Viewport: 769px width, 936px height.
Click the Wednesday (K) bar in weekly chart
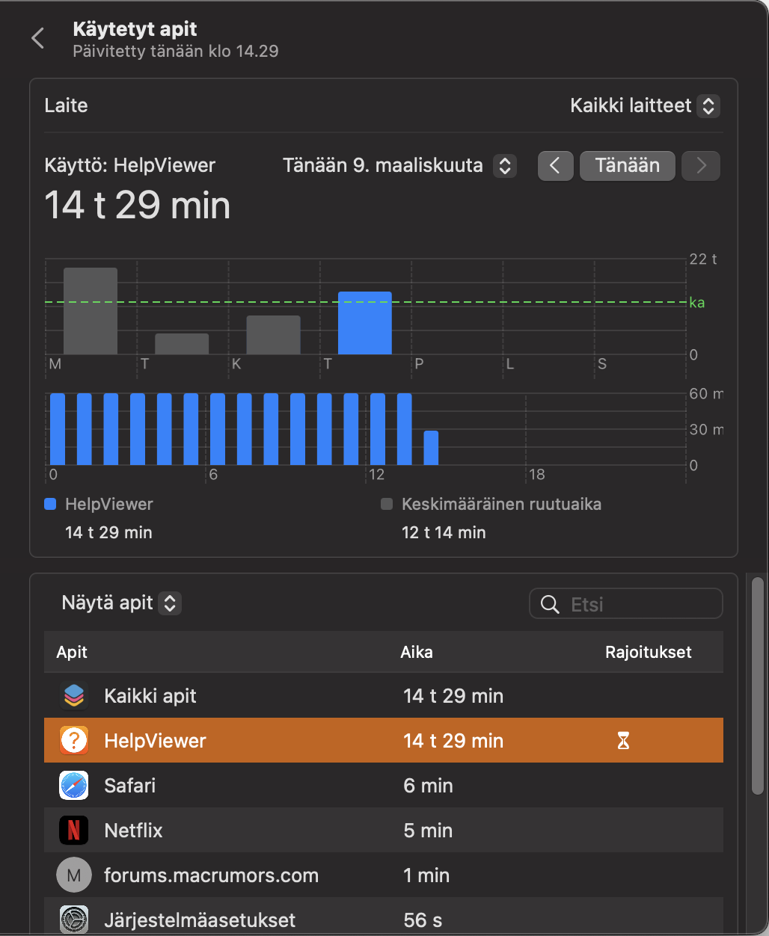coord(273,335)
